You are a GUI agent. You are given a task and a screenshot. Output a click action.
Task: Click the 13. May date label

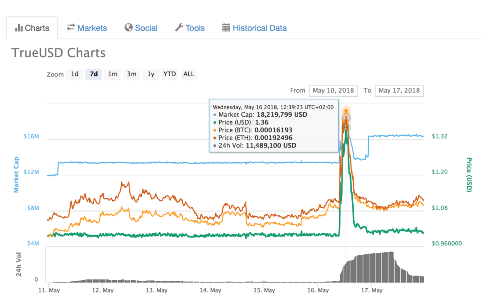point(157,290)
